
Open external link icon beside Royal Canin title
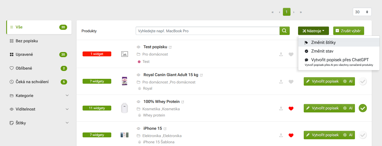coord(201,75)
